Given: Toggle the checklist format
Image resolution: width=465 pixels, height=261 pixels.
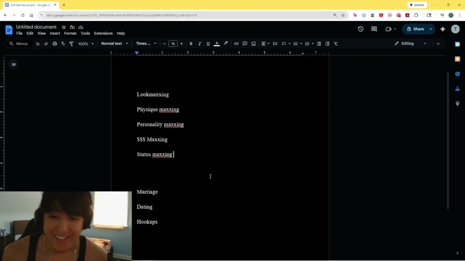Looking at the screenshot, I should (x=284, y=43).
